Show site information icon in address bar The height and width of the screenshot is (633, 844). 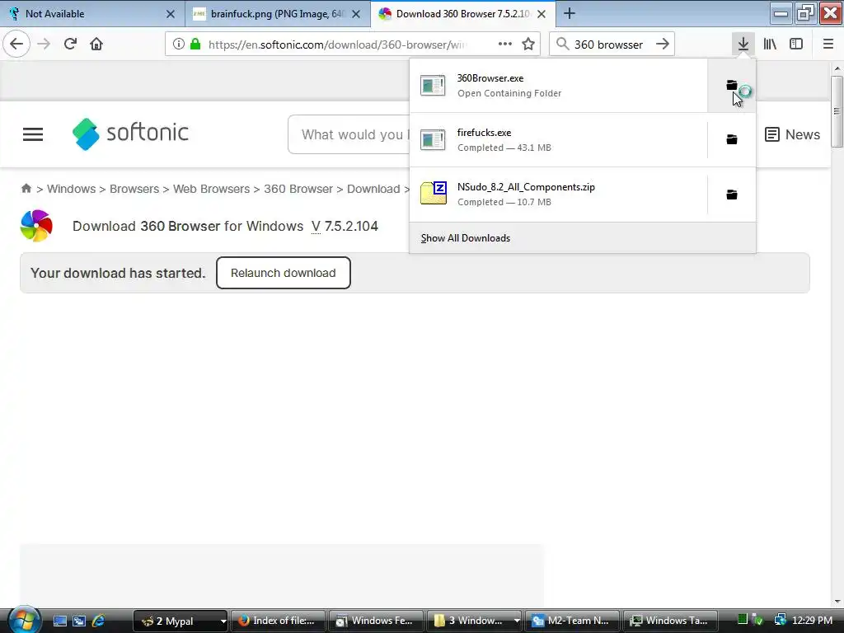[178, 45]
